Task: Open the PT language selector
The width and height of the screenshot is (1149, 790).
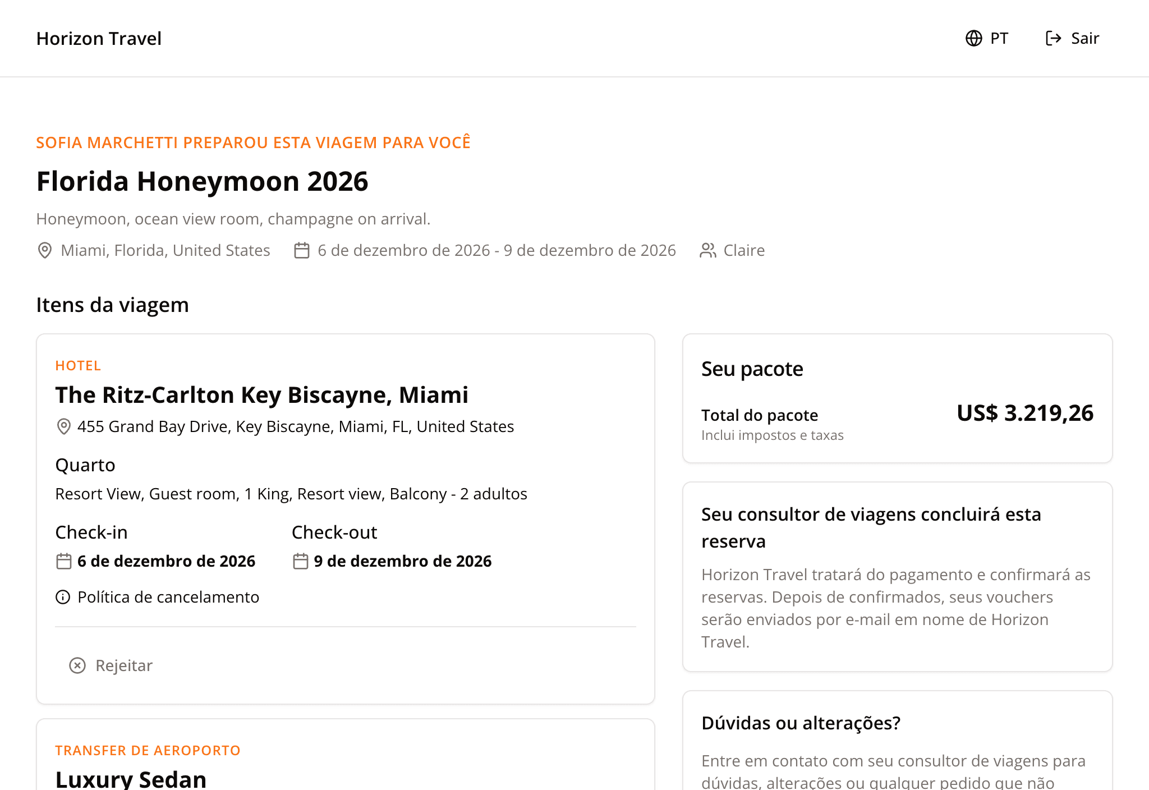Action: tap(987, 38)
